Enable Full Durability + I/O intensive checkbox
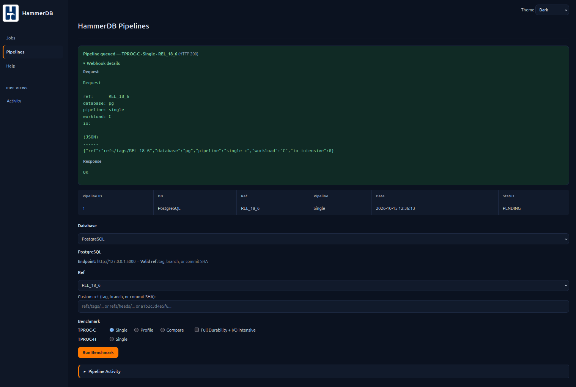 tap(197, 330)
